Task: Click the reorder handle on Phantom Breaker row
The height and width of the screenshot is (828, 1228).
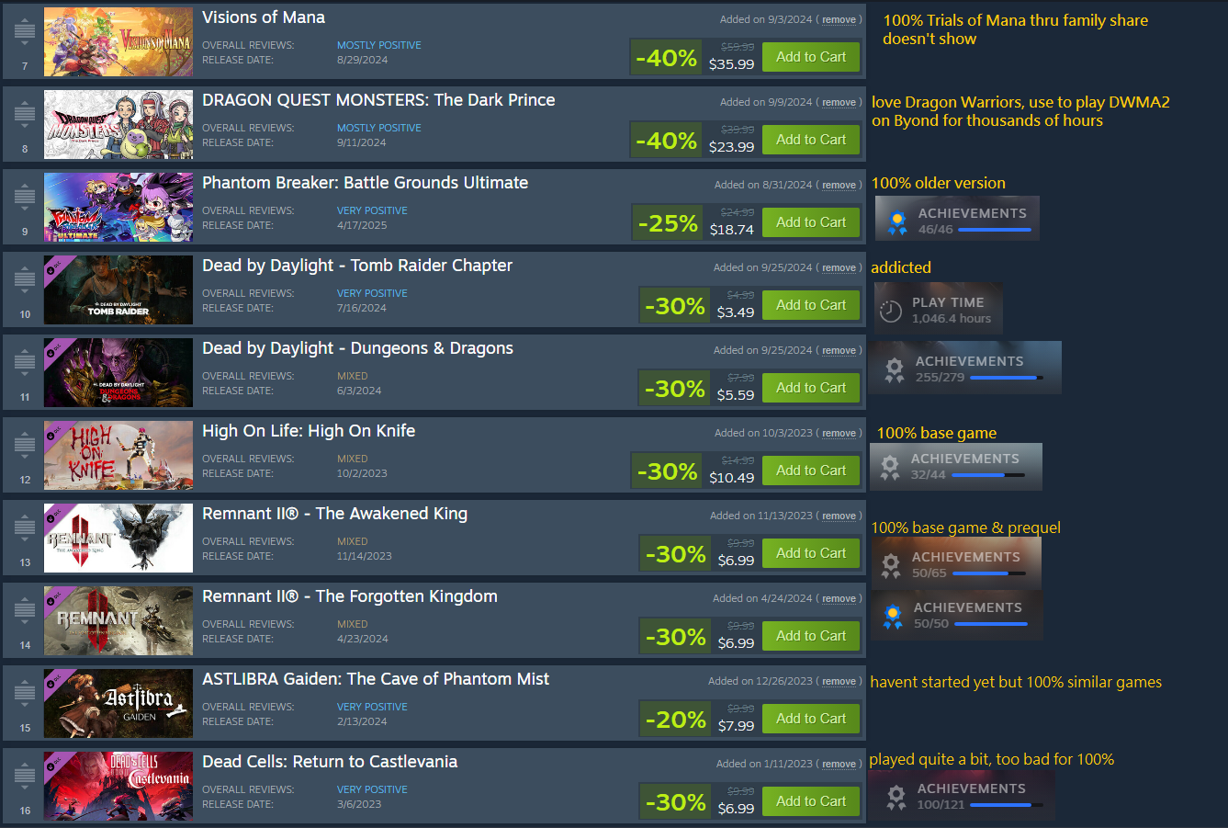Action: (x=25, y=197)
